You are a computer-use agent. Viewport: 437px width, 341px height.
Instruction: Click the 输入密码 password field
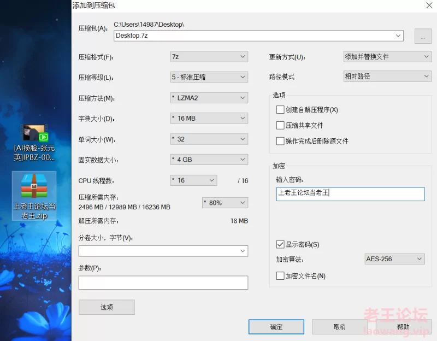(x=350, y=194)
